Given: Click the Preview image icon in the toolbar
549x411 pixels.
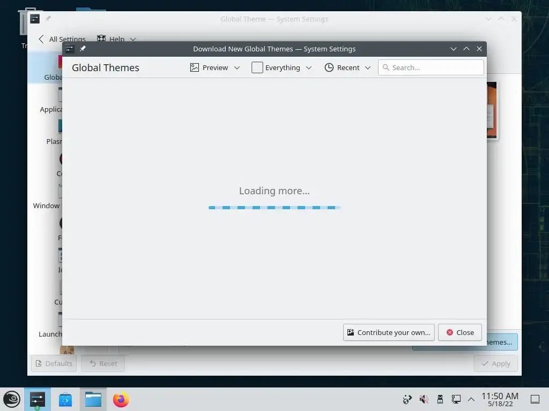Looking at the screenshot, I should (x=194, y=67).
